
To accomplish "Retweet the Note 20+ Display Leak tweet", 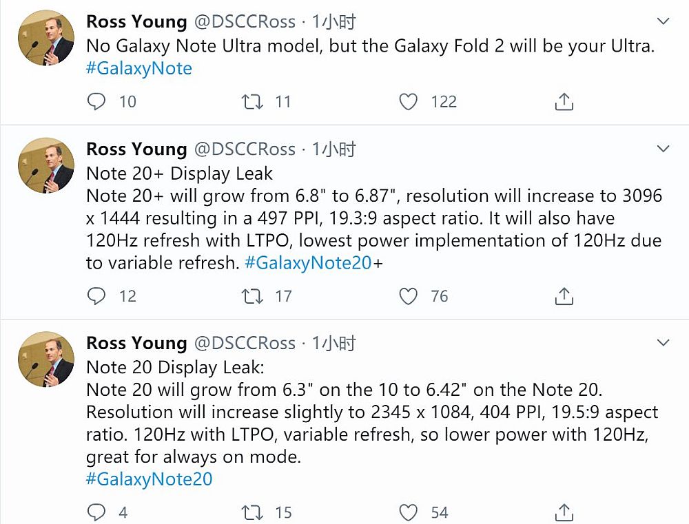I will tap(252, 296).
